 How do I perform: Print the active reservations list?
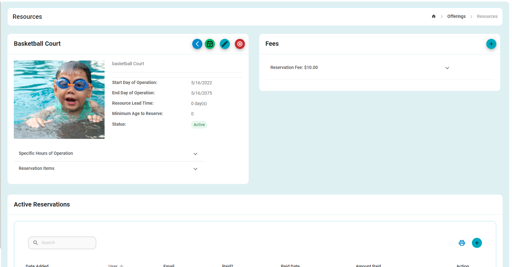(462, 243)
